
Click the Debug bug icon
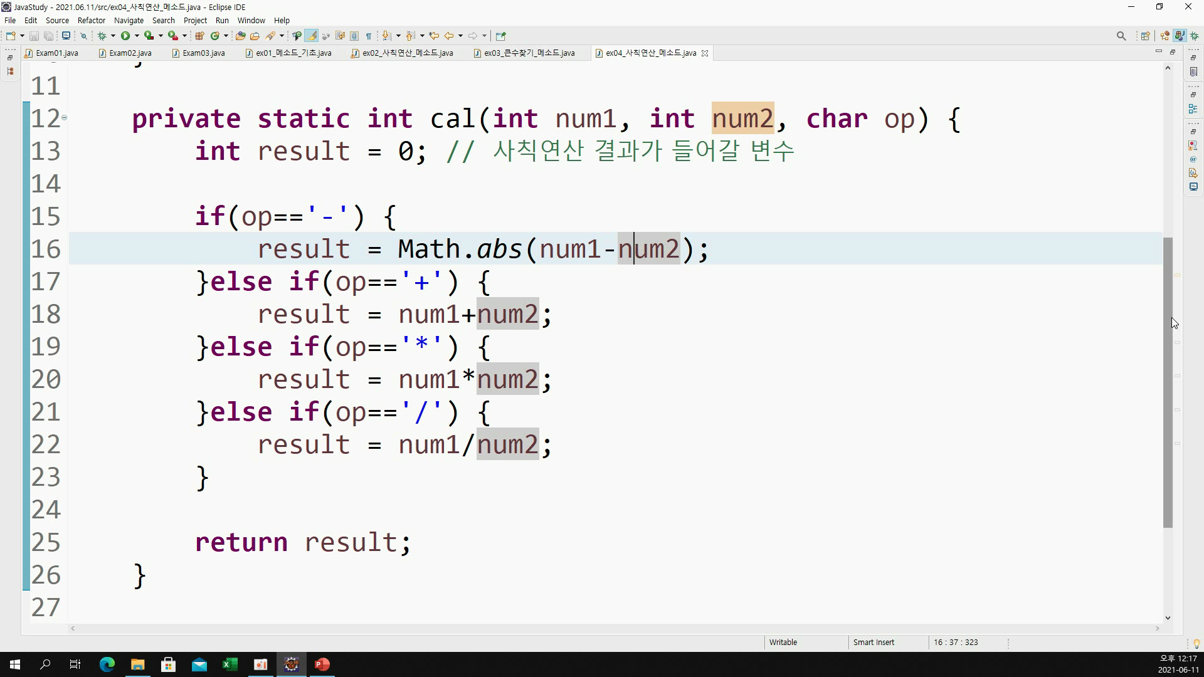102,36
